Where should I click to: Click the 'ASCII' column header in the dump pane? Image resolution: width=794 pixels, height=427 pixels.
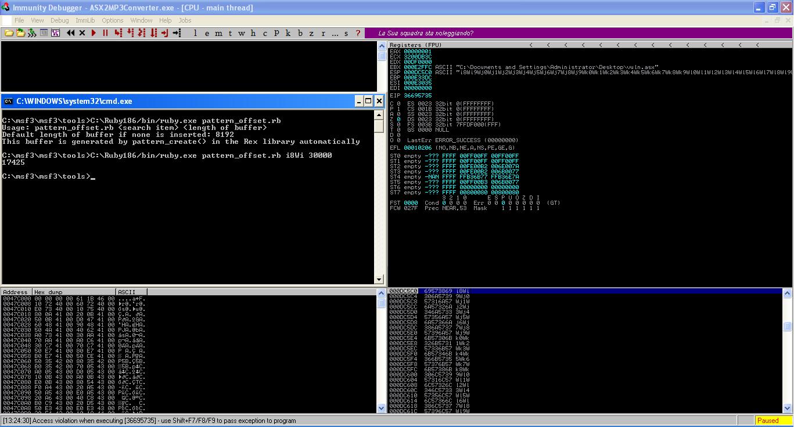132,292
